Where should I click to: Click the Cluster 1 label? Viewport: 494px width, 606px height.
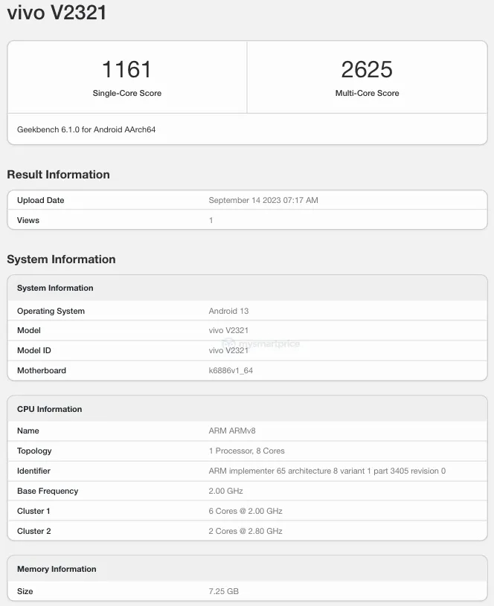[x=33, y=512]
